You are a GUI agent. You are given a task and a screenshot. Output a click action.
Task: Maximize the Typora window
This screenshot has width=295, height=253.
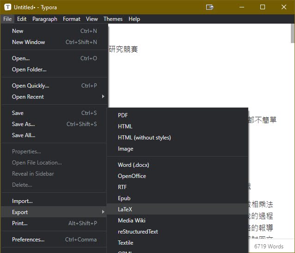coord(263,7)
